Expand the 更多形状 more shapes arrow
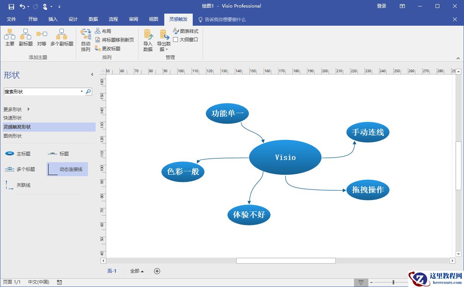Image resolution: width=464 pixels, height=287 pixels. [28, 109]
